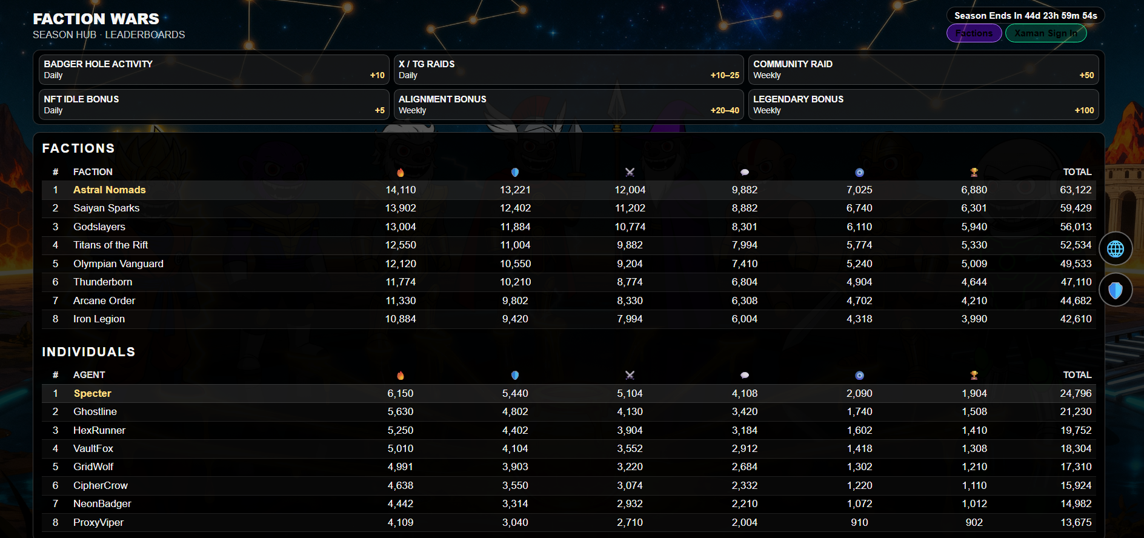Select the Badger Hole Activity card
1144x538 pixels.
pyautogui.click(x=214, y=70)
